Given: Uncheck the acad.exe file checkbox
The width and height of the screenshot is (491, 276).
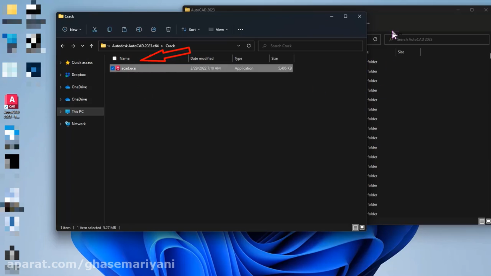Looking at the screenshot, I should pyautogui.click(x=113, y=68).
